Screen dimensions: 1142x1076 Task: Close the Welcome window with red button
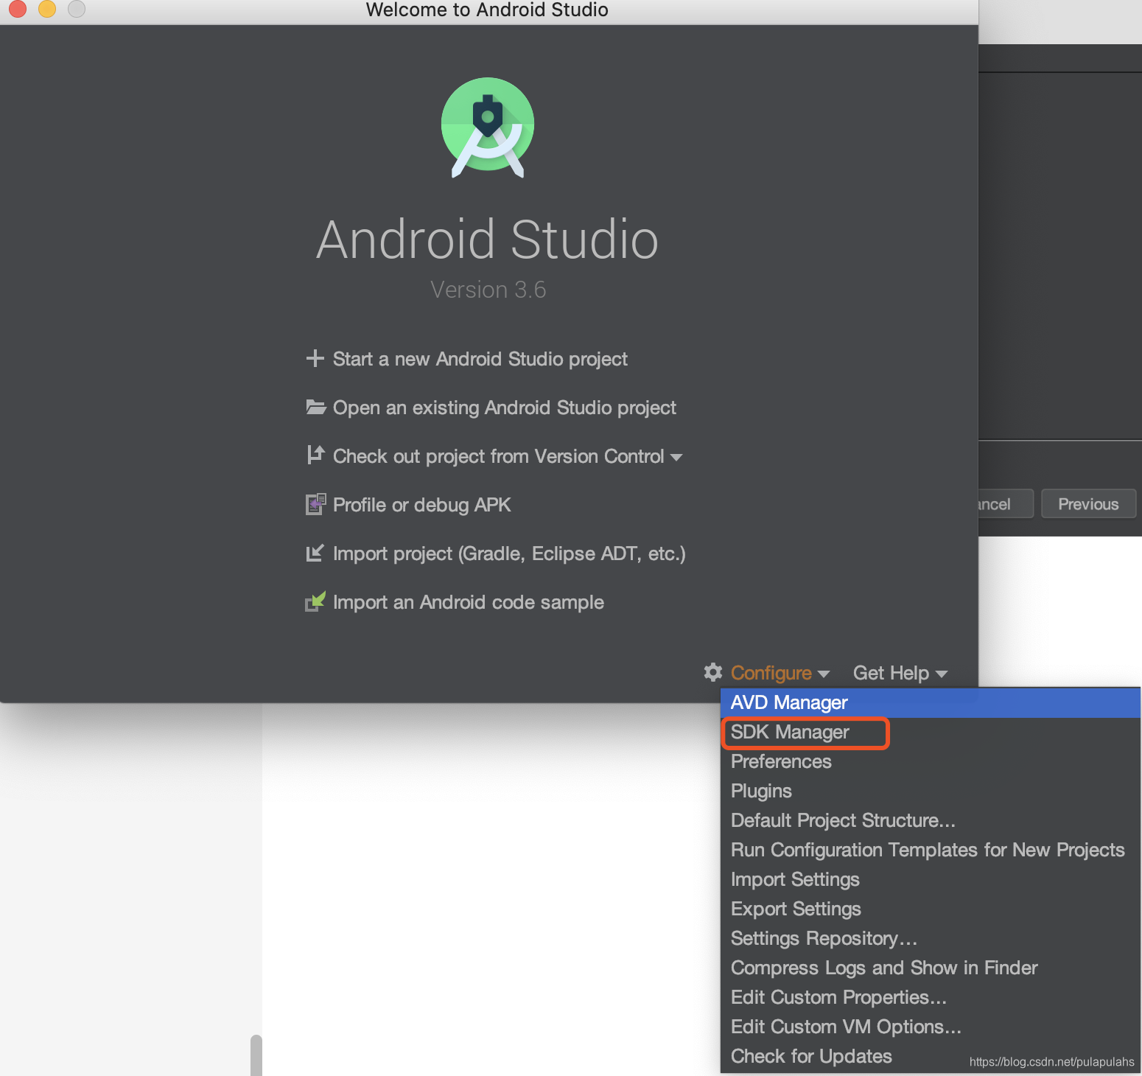point(16,9)
